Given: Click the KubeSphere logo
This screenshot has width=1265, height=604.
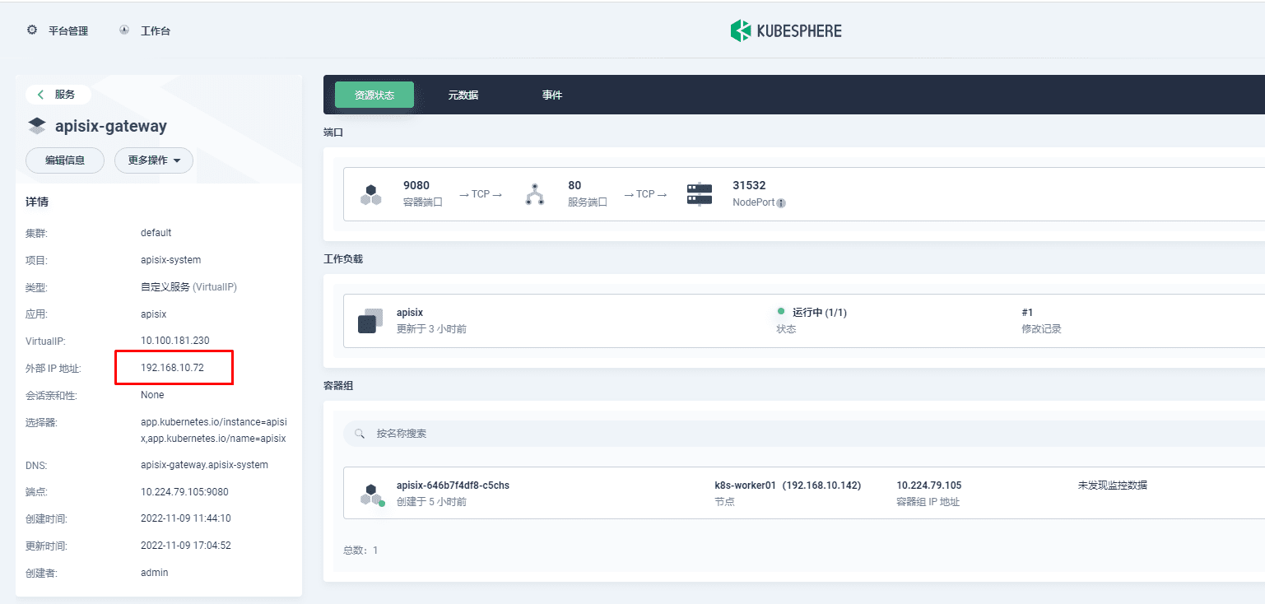Looking at the screenshot, I should pyautogui.click(x=786, y=30).
